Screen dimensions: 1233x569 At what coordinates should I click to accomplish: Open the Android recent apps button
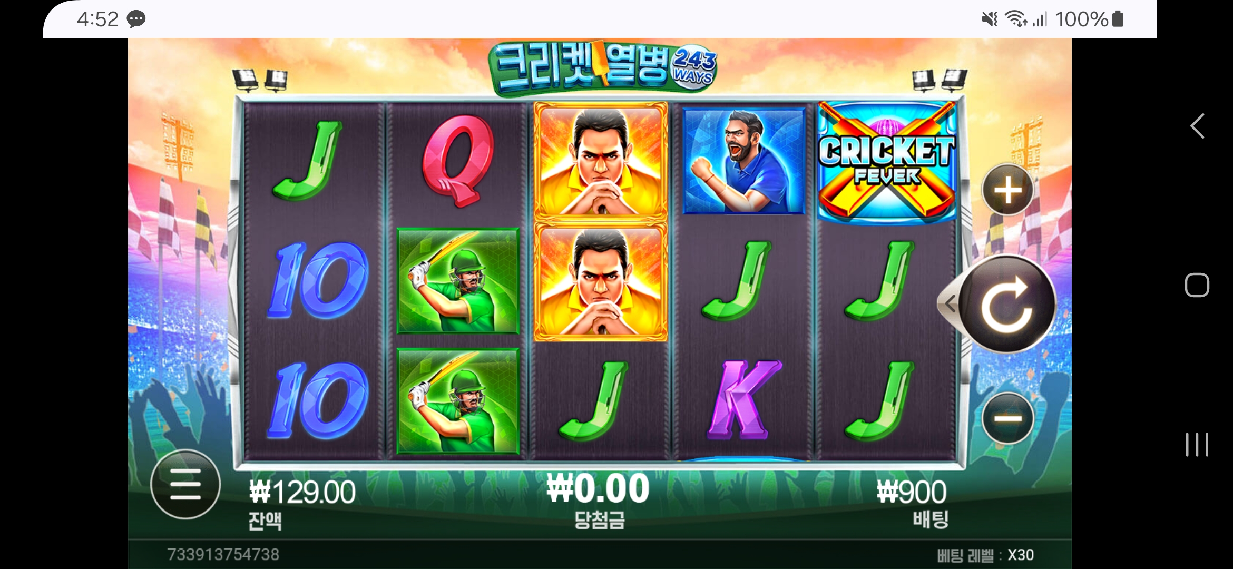(1197, 445)
